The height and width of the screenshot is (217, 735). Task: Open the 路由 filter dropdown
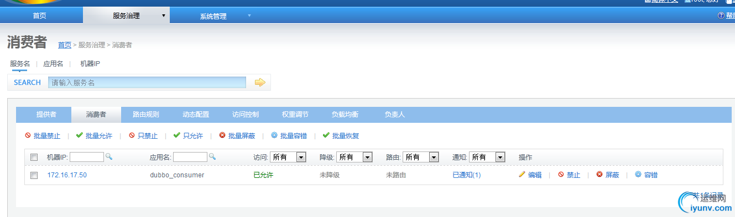pyautogui.click(x=420, y=157)
